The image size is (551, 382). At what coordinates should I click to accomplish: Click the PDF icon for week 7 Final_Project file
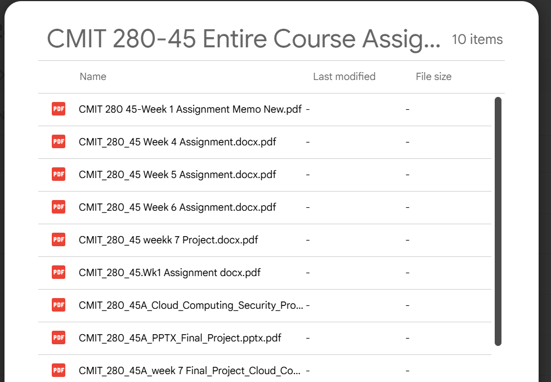pyautogui.click(x=58, y=370)
